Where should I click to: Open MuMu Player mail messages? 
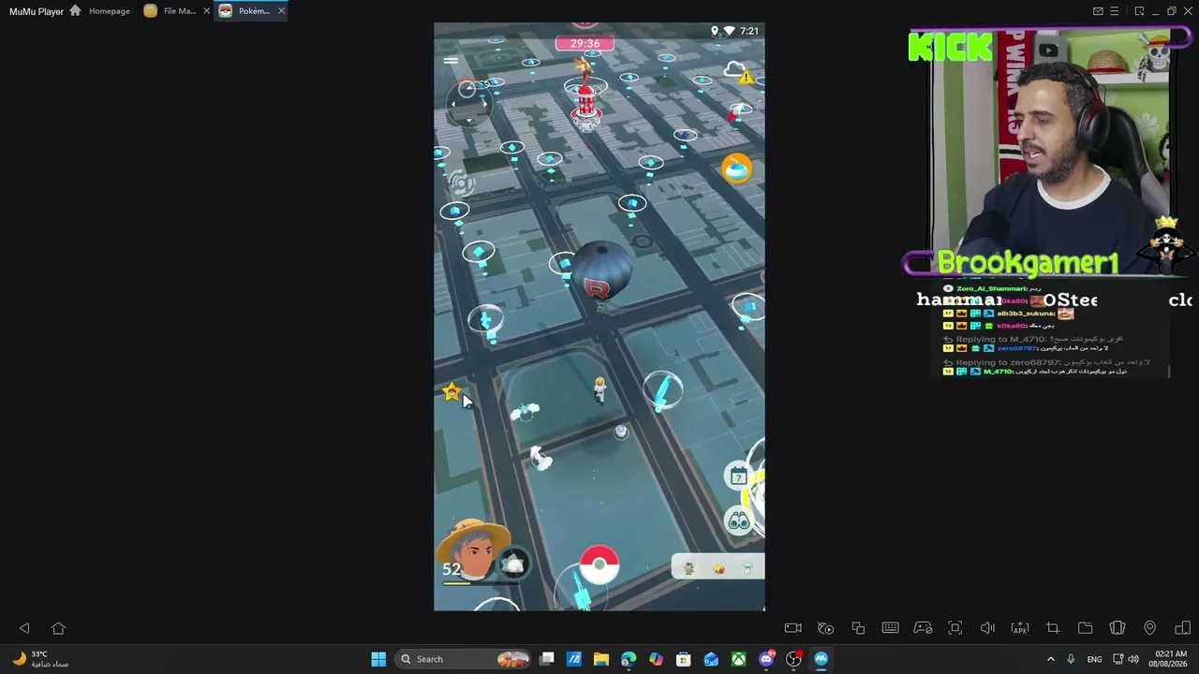coord(1098,11)
